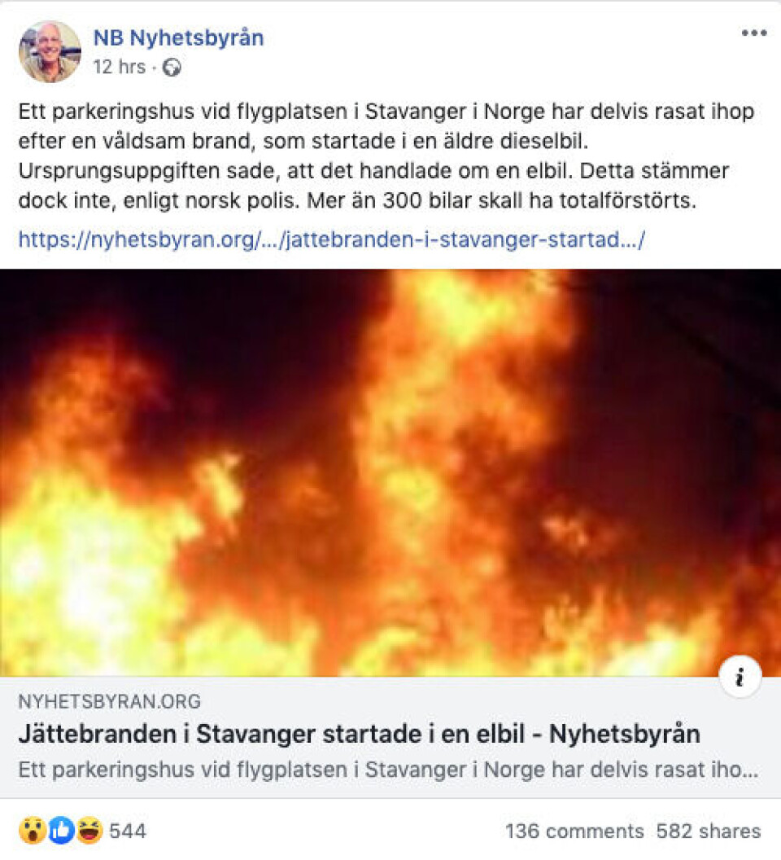Click the blue Like reaction icon
The image size is (781, 860).
pyautogui.click(x=61, y=831)
